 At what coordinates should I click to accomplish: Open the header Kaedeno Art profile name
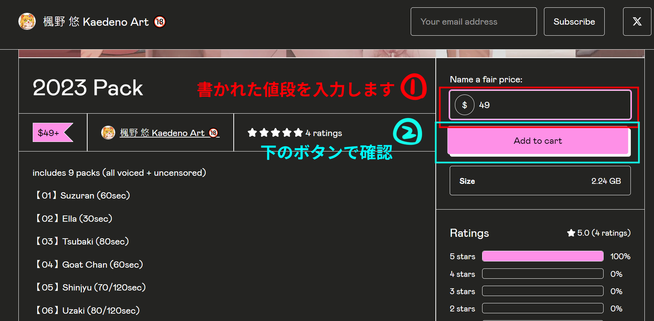pos(104,22)
